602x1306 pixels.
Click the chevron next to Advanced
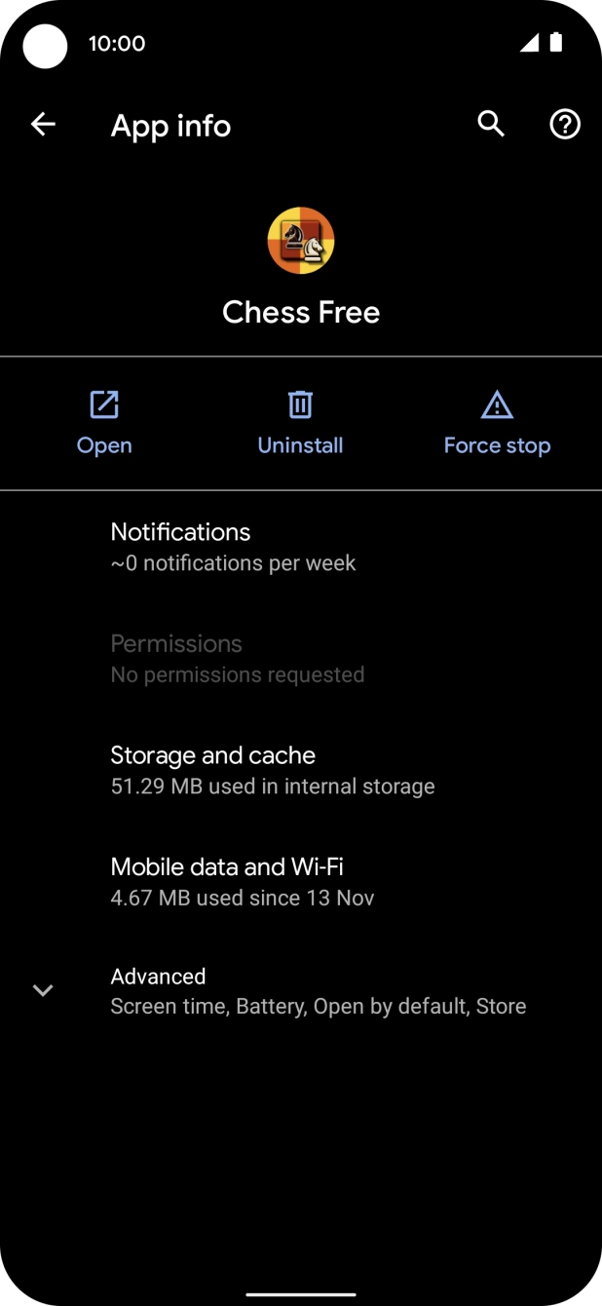click(x=43, y=990)
